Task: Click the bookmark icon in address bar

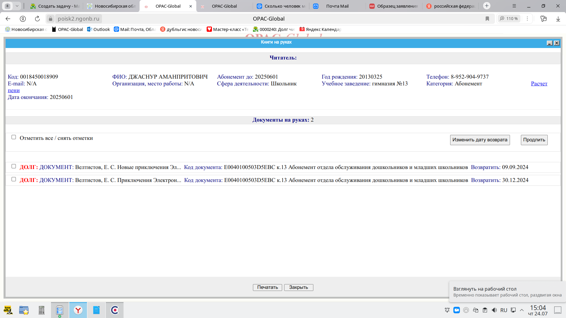Action: (x=487, y=19)
